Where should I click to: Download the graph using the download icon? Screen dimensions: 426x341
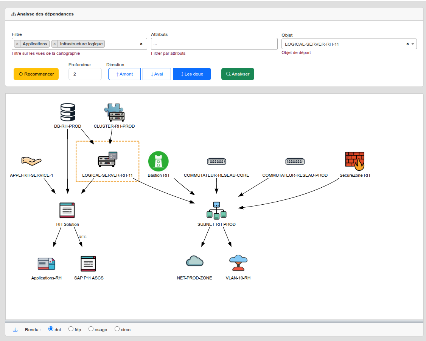click(x=15, y=329)
